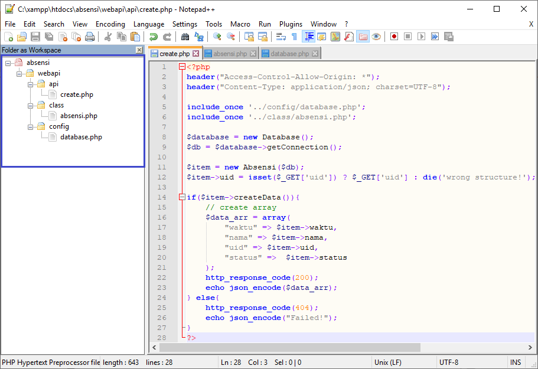This screenshot has width=538, height=369.
Task: Switch to the database.php tab
Action: pos(289,54)
